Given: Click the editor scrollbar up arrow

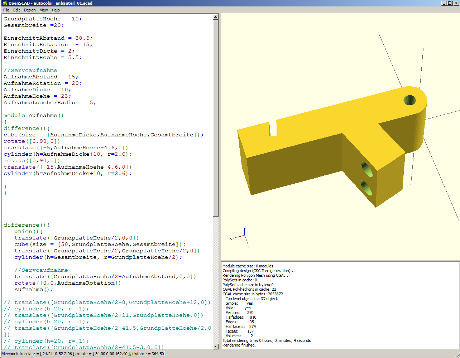Looking at the screenshot, I should pyautogui.click(x=215, y=17).
